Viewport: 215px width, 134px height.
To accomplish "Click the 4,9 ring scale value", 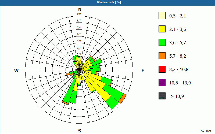I will click(x=79, y=41).
